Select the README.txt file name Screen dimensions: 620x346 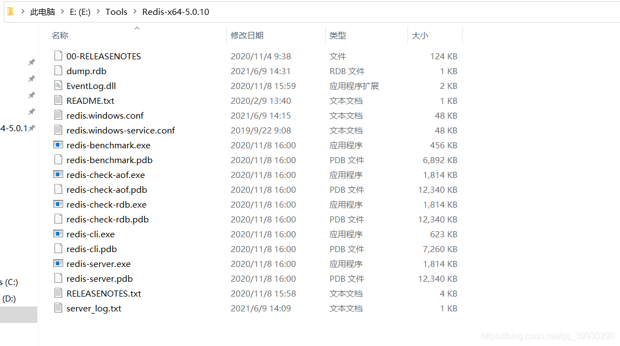tap(90, 101)
